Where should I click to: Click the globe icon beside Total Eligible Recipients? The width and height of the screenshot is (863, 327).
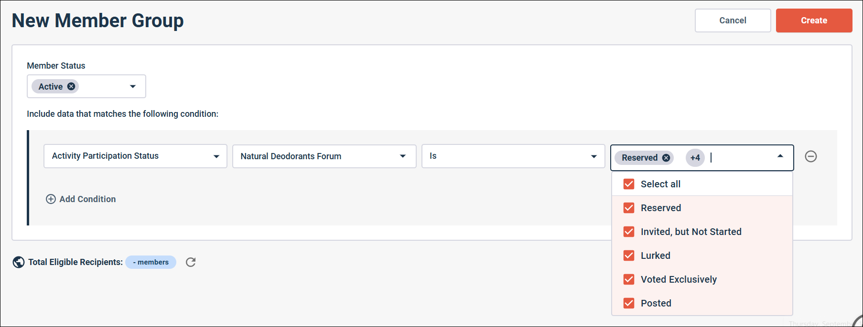pyautogui.click(x=18, y=262)
